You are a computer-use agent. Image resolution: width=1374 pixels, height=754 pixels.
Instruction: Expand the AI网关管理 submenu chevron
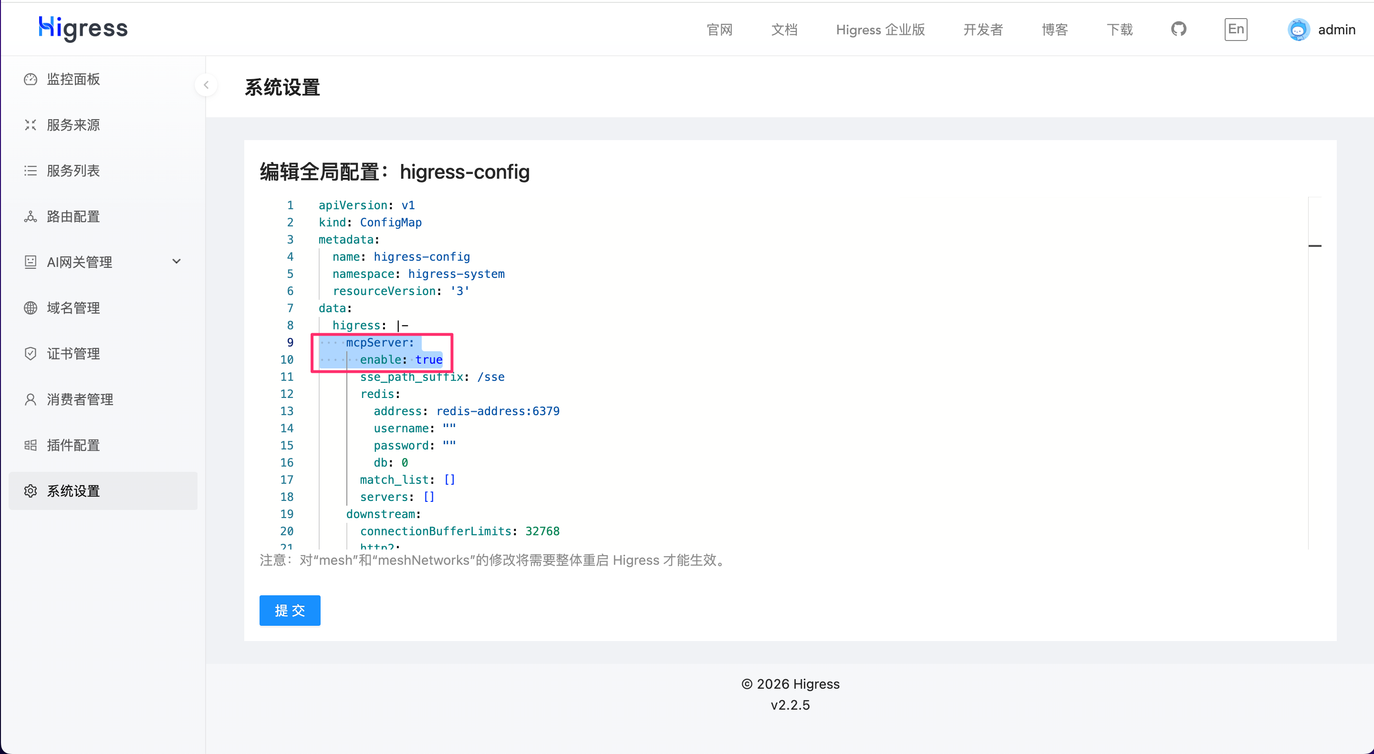click(177, 262)
